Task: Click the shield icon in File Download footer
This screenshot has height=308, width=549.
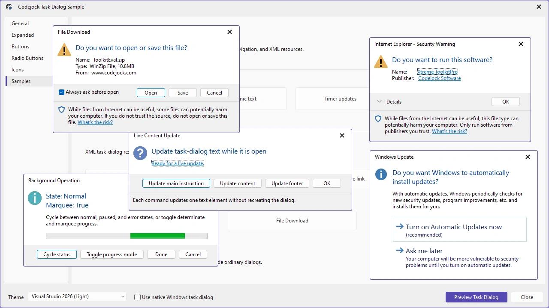Action: [61, 110]
